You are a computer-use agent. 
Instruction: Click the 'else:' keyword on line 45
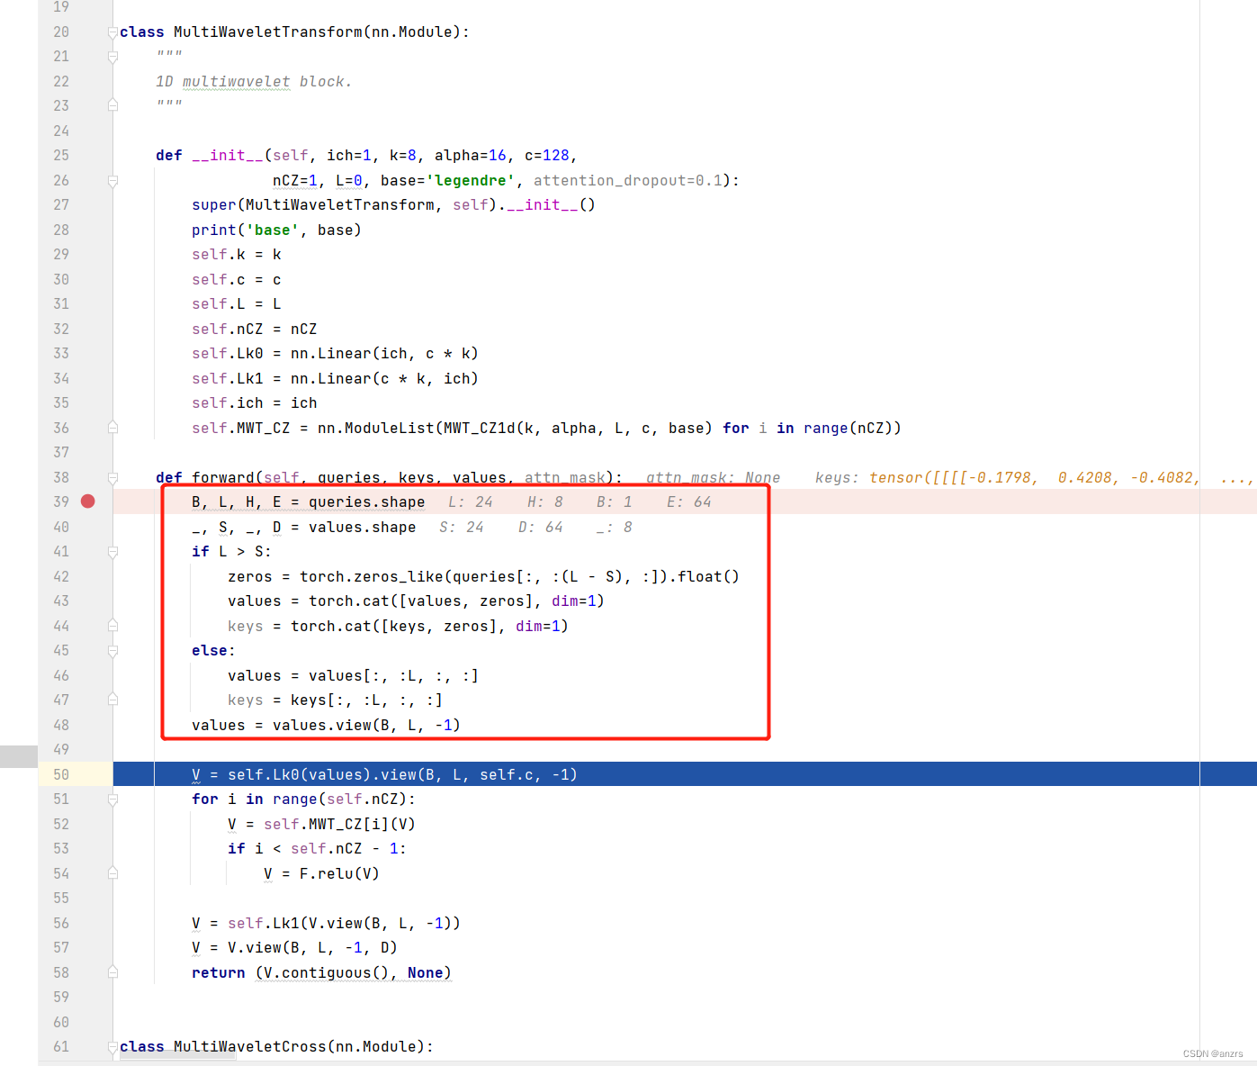213,650
